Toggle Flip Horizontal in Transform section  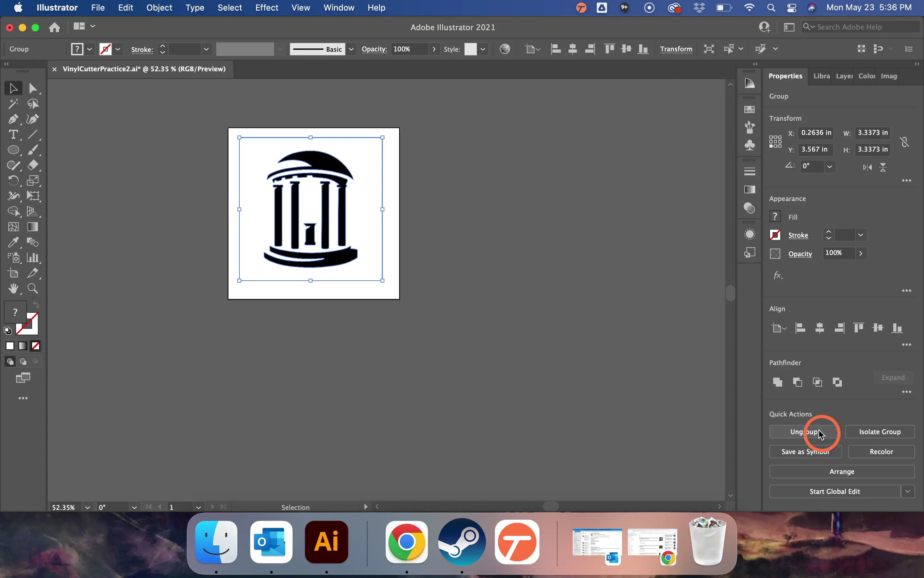click(x=868, y=167)
